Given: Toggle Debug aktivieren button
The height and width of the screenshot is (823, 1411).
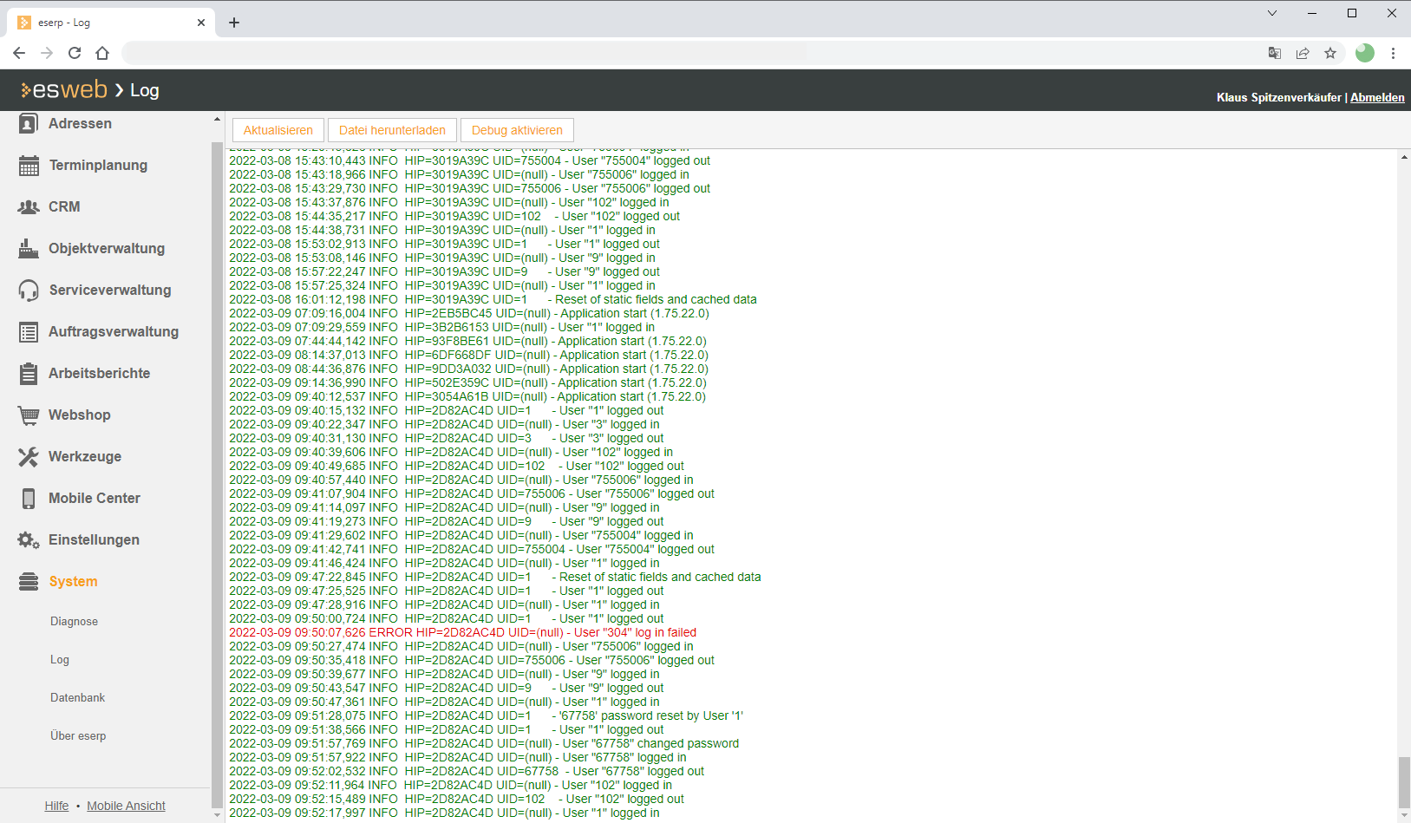Looking at the screenshot, I should pyautogui.click(x=517, y=130).
